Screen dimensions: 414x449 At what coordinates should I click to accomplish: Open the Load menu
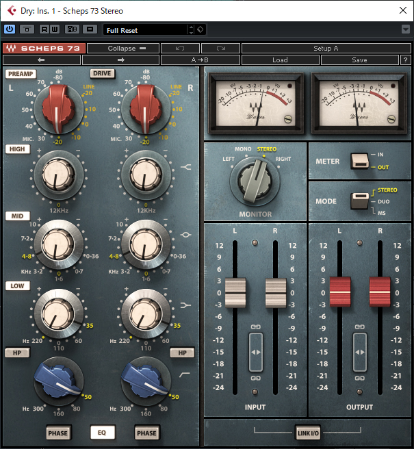(281, 60)
